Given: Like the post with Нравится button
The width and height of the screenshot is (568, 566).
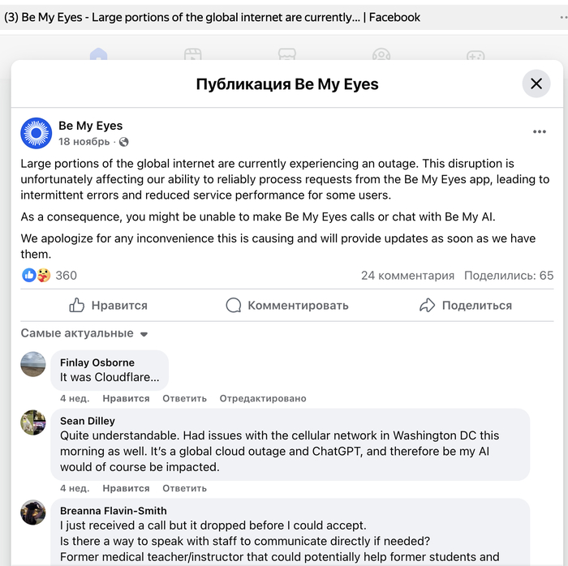Looking at the screenshot, I should click(109, 306).
